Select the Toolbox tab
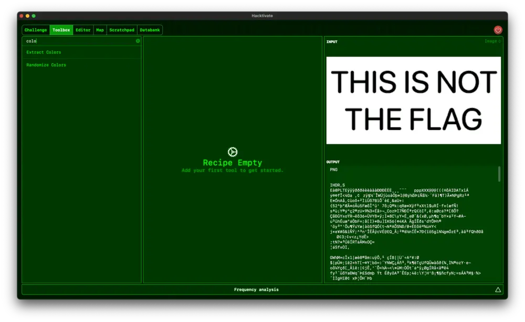This screenshot has height=322, width=525. point(61,30)
